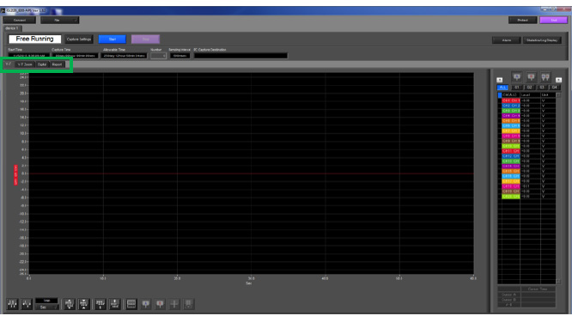The height and width of the screenshot is (322, 572).
Task: Click cursor B icon above channel list
Action: click(x=531, y=77)
